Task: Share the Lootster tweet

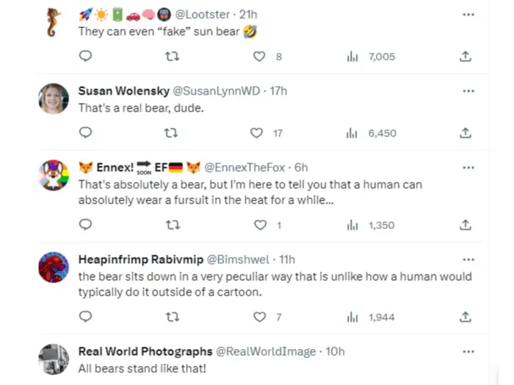Action: tap(465, 56)
